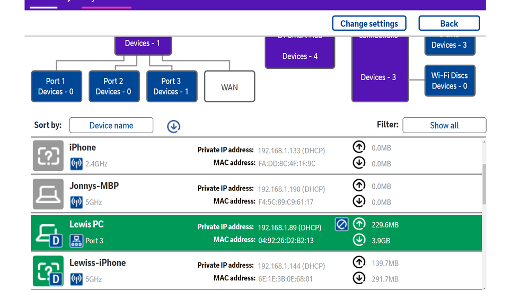Open the Sort by Device name dropdown
This screenshot has width=529, height=290.
[111, 126]
